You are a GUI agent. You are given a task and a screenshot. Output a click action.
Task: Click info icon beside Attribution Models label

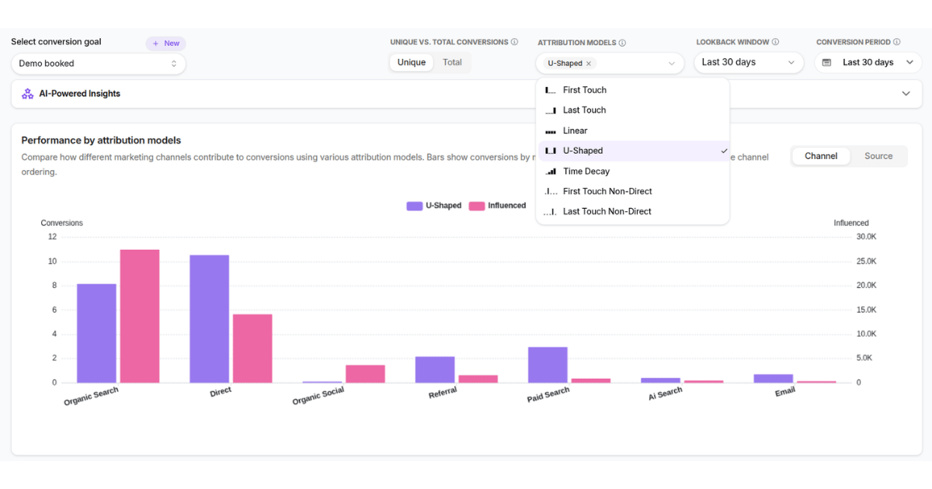point(622,43)
